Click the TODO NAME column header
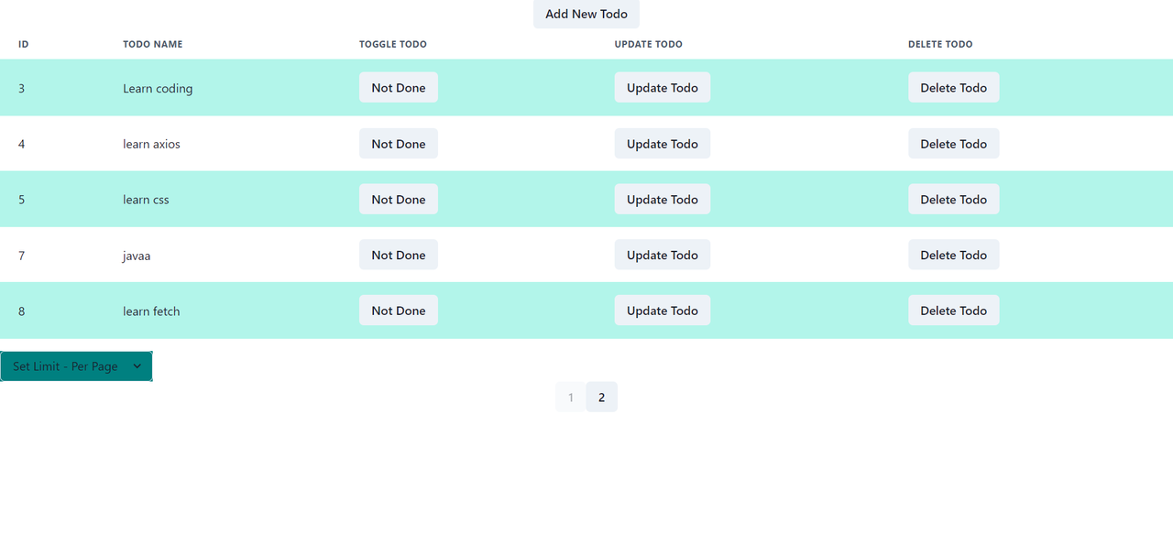Image resolution: width=1173 pixels, height=545 pixels. (153, 44)
